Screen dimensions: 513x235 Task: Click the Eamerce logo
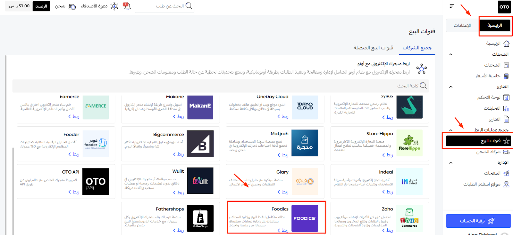point(96,107)
